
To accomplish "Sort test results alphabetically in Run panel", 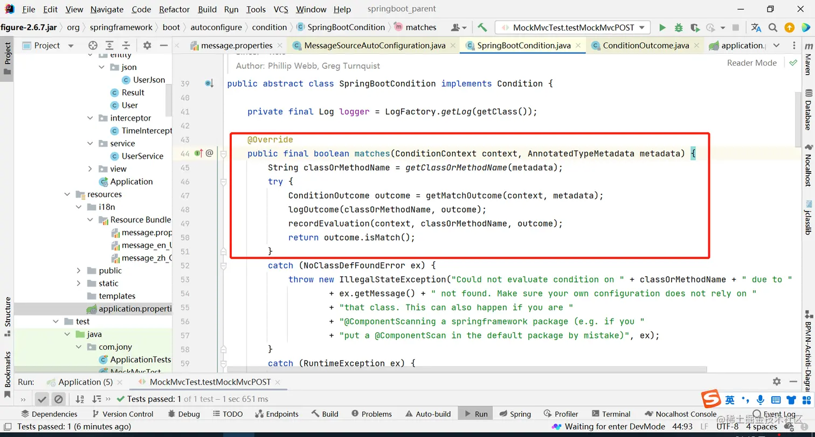I will click(80, 399).
